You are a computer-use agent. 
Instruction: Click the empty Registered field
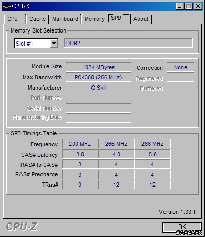click(x=180, y=77)
